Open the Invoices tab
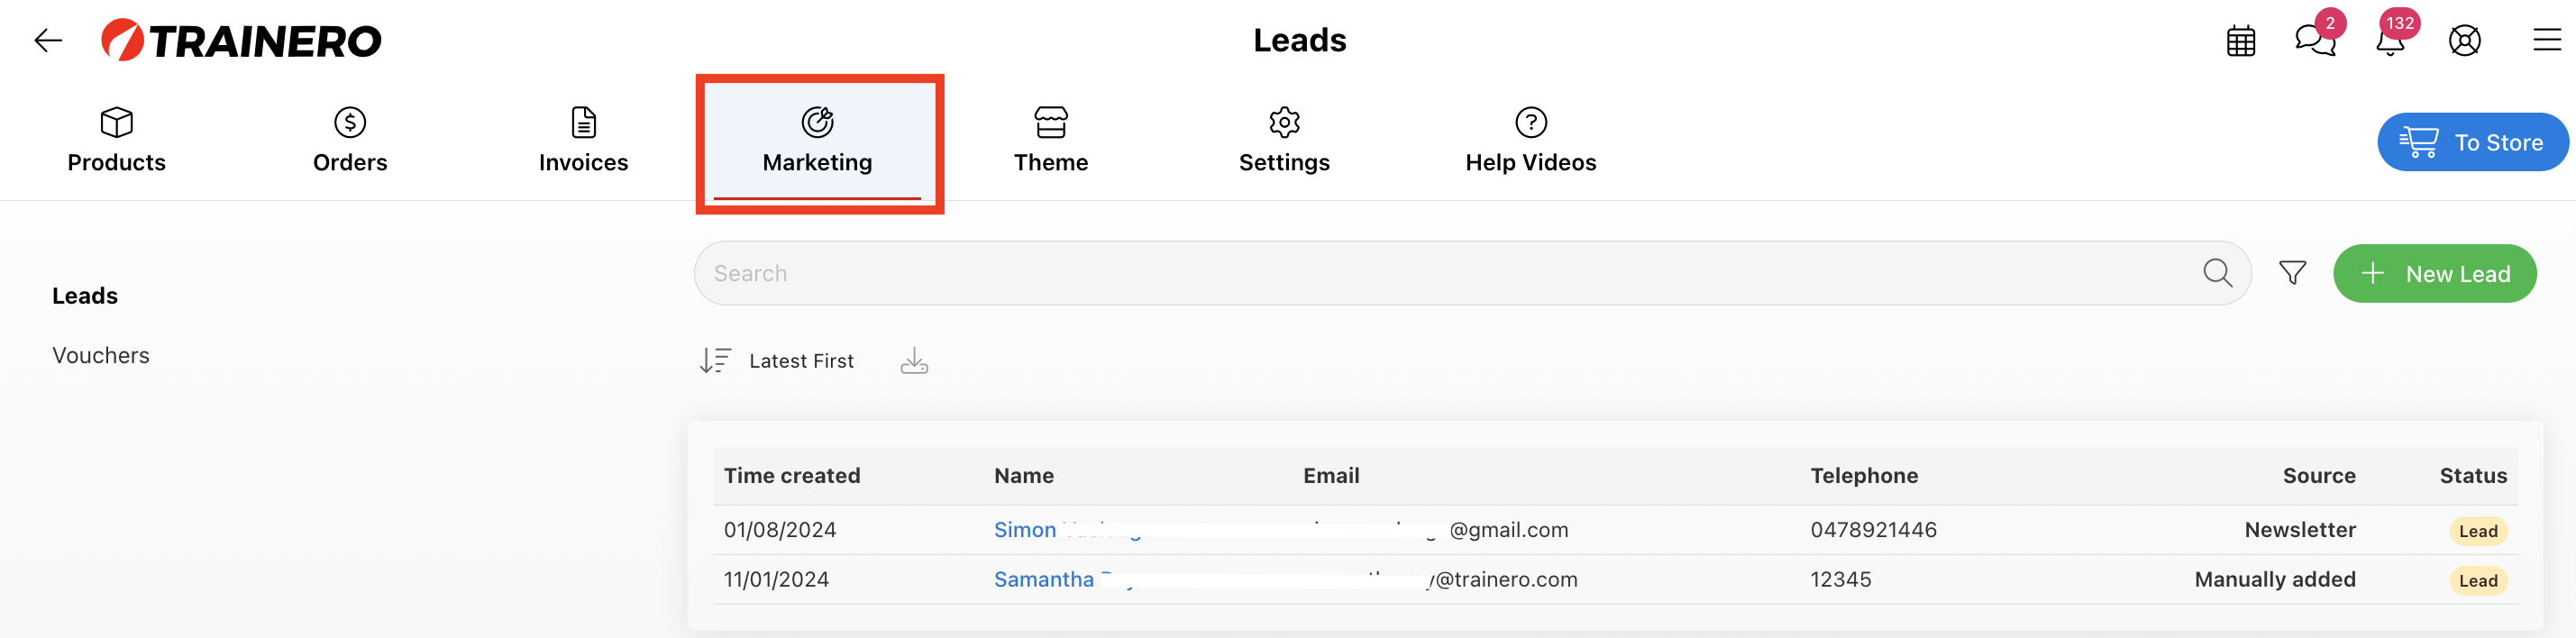2576x638 pixels. (x=584, y=140)
